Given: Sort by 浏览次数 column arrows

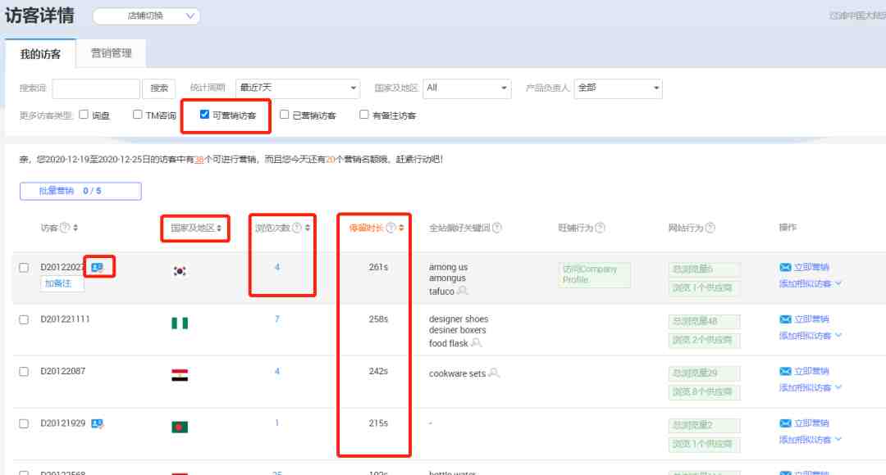Looking at the screenshot, I should click(x=308, y=228).
